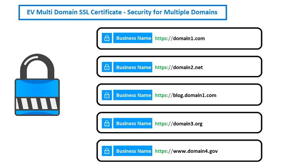Click the lock icon beside domain3.org
Image resolution: width=295 pixels, height=165 pixels.
106,124
